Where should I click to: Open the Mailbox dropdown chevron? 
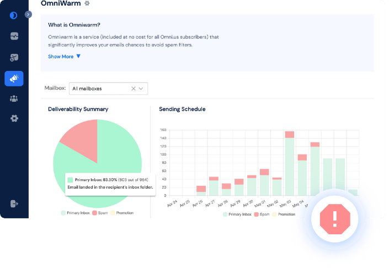(141, 89)
